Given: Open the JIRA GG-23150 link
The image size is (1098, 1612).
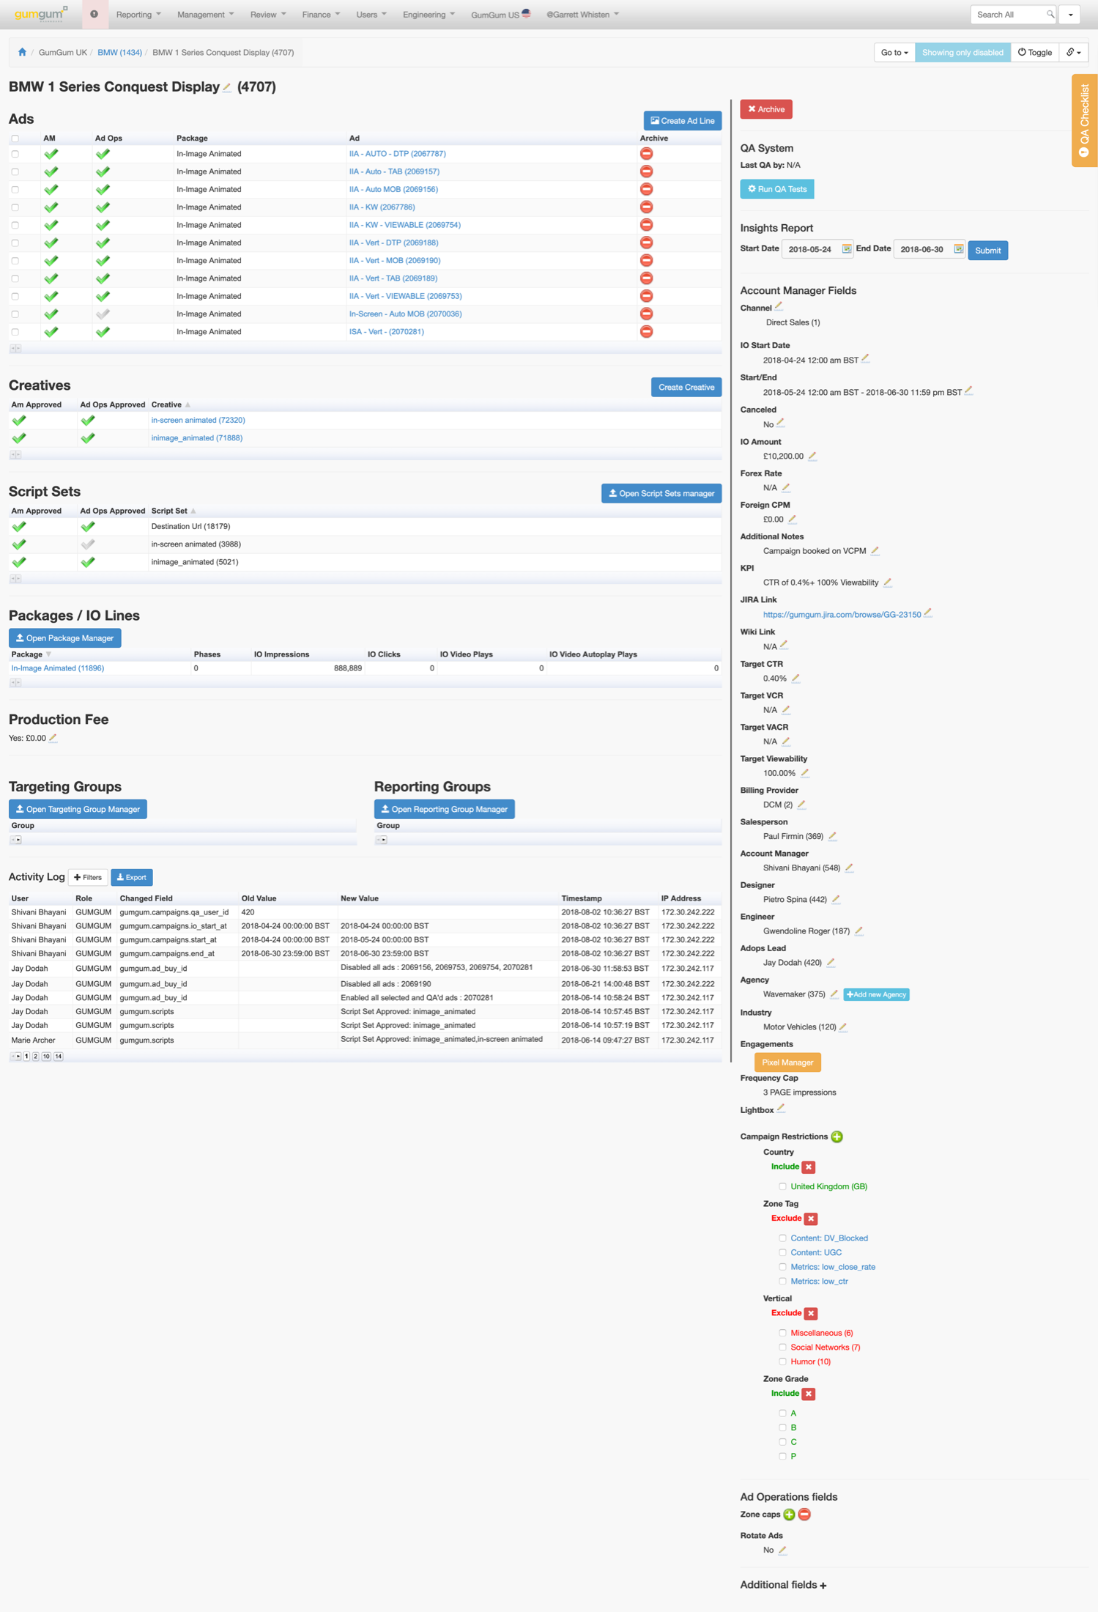Looking at the screenshot, I should (x=842, y=615).
